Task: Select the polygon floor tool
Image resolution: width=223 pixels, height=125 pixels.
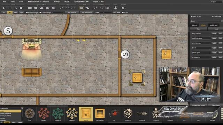Action: [42, 8]
